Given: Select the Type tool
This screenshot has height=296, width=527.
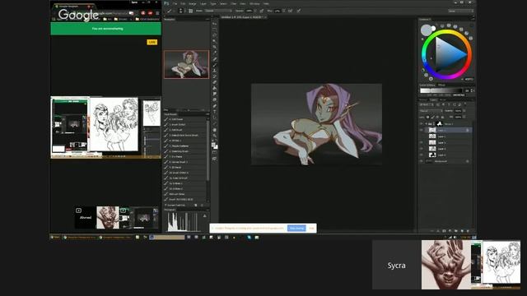Looking at the screenshot, I should click(x=214, y=112).
